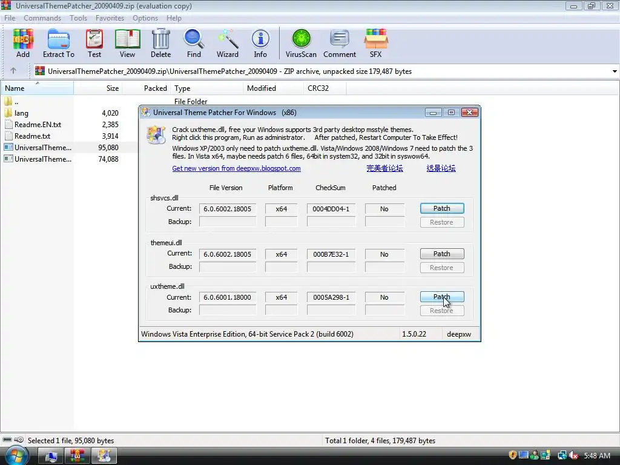Launch the Wizard tool
620x465 pixels.
(228, 43)
